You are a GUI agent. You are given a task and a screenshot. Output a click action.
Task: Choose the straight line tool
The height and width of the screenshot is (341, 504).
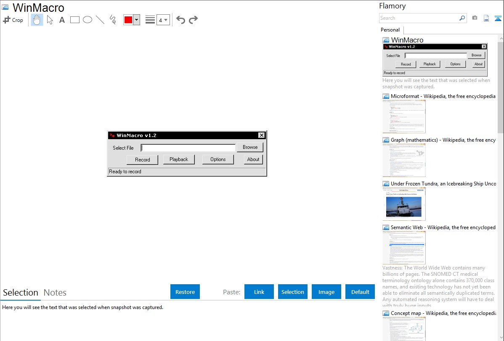click(100, 20)
